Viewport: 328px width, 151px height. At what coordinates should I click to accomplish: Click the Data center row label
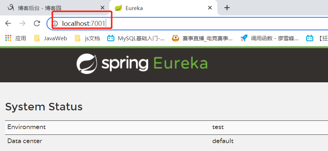coord(25,141)
